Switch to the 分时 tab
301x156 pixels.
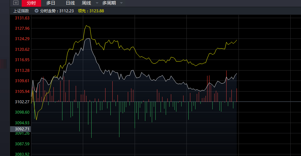(x=31, y=3)
